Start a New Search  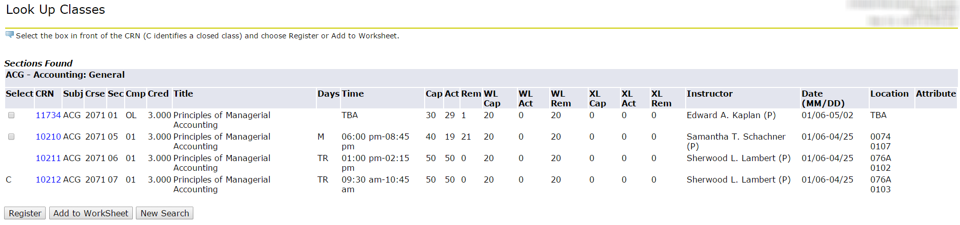coord(165,213)
